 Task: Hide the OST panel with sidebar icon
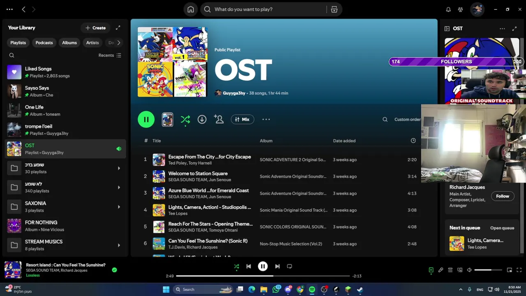point(447,29)
